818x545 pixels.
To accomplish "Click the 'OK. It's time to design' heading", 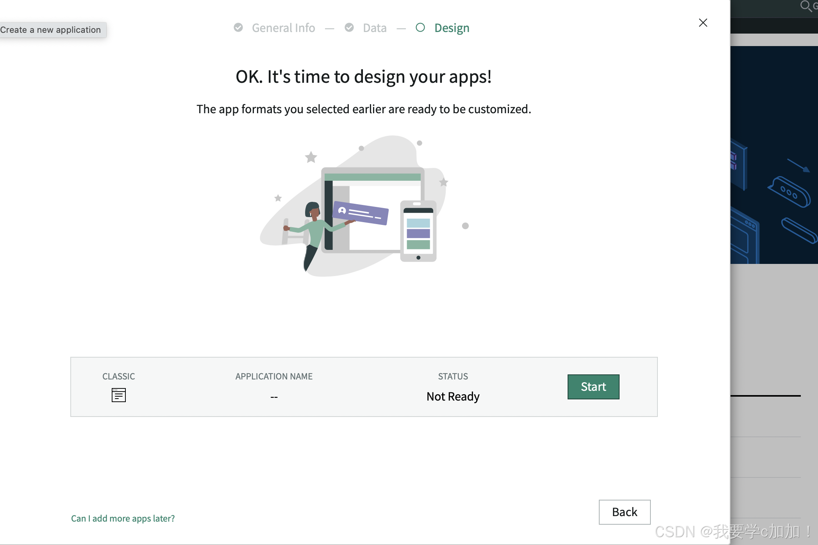I will click(x=363, y=77).
